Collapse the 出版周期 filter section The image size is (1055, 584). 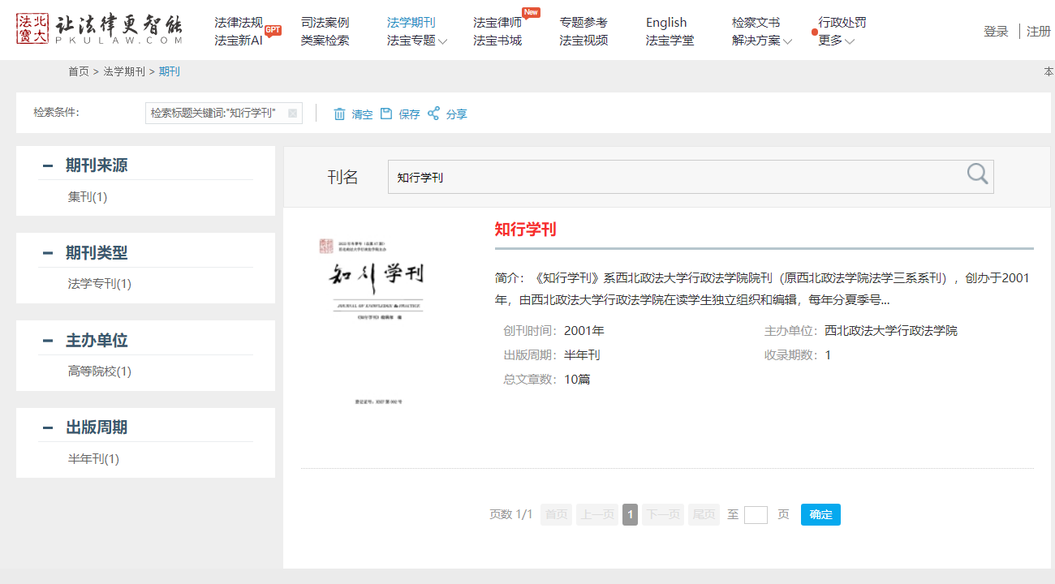point(48,427)
